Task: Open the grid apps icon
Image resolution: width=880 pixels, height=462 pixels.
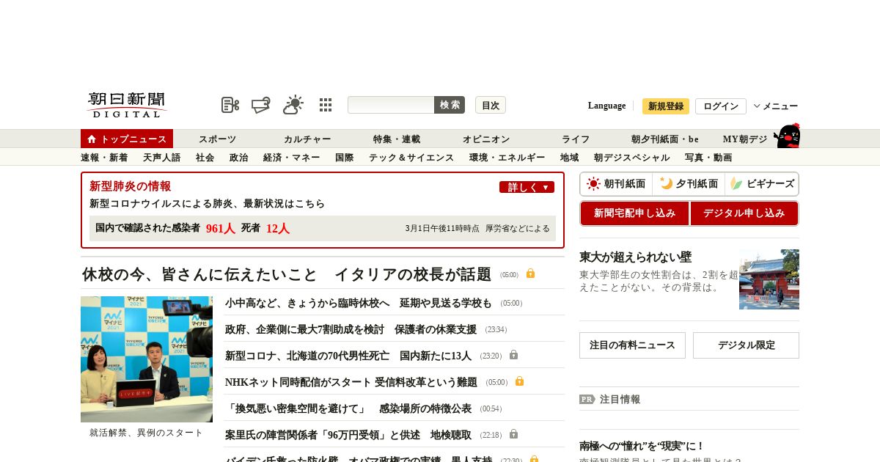Action: [x=326, y=105]
